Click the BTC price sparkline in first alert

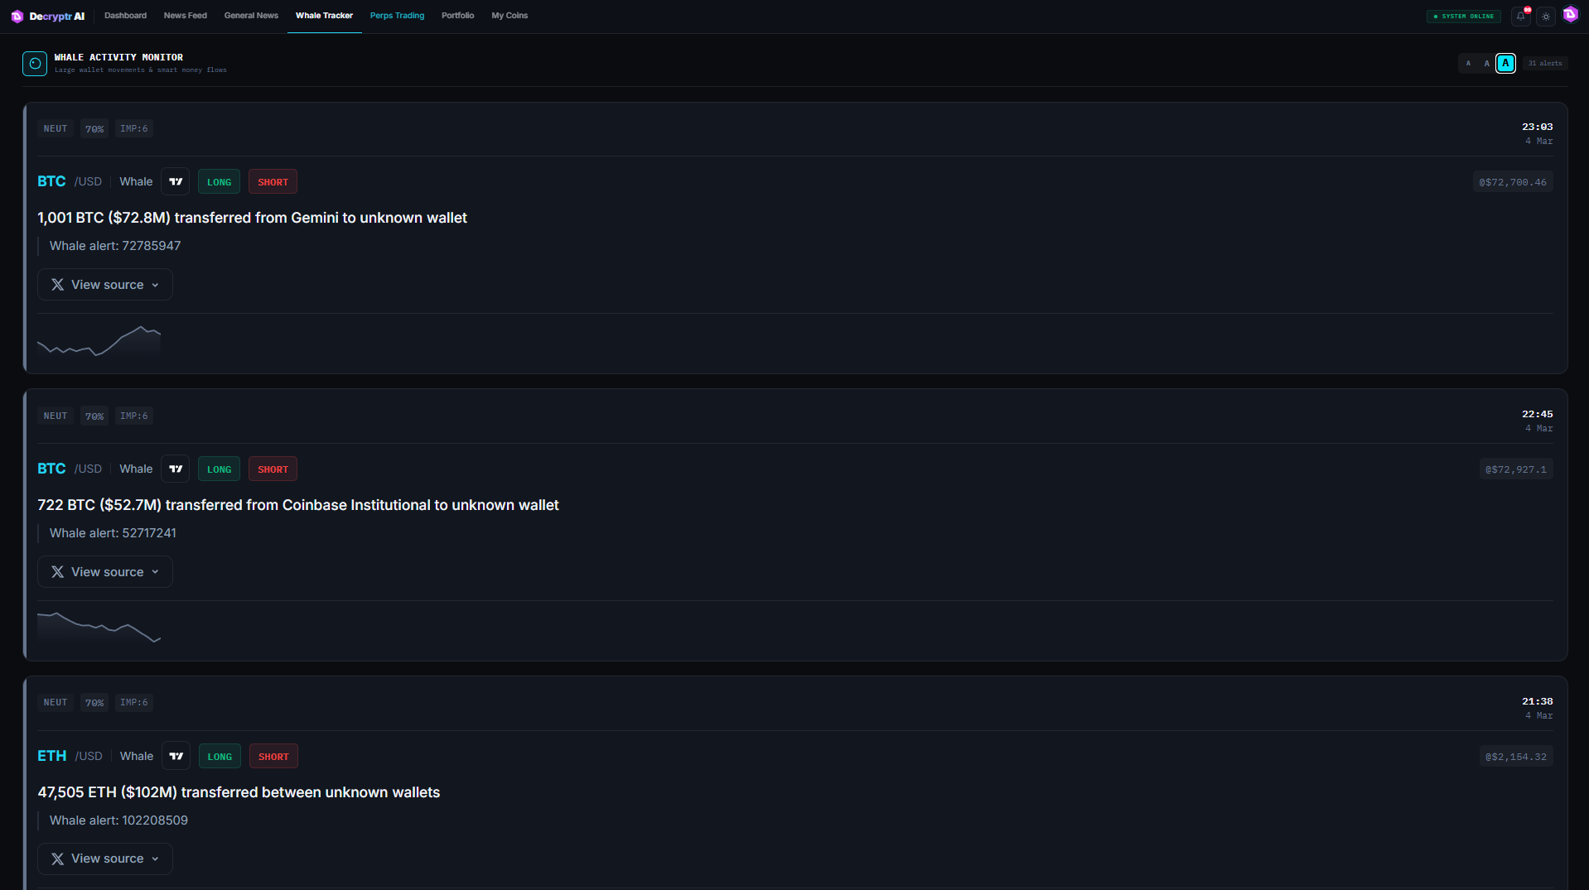pyautogui.click(x=99, y=341)
